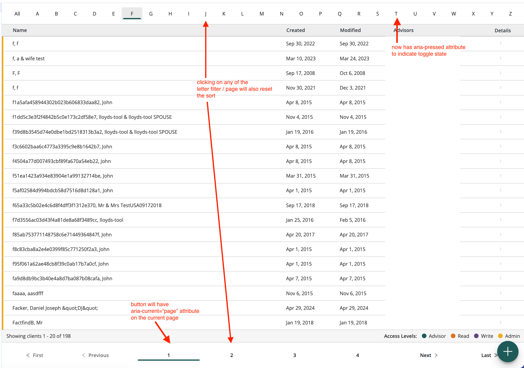Viewport: 524px width, 368px height.
Task: Click the Admin access level yellow dot
Action: (x=500, y=336)
